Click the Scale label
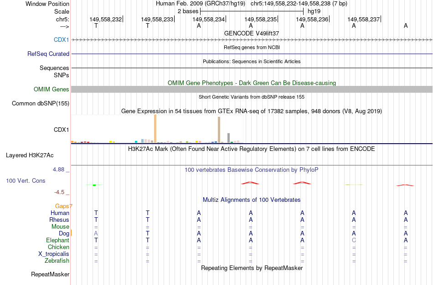Screen dimensions: 433x285 (x=62, y=11)
